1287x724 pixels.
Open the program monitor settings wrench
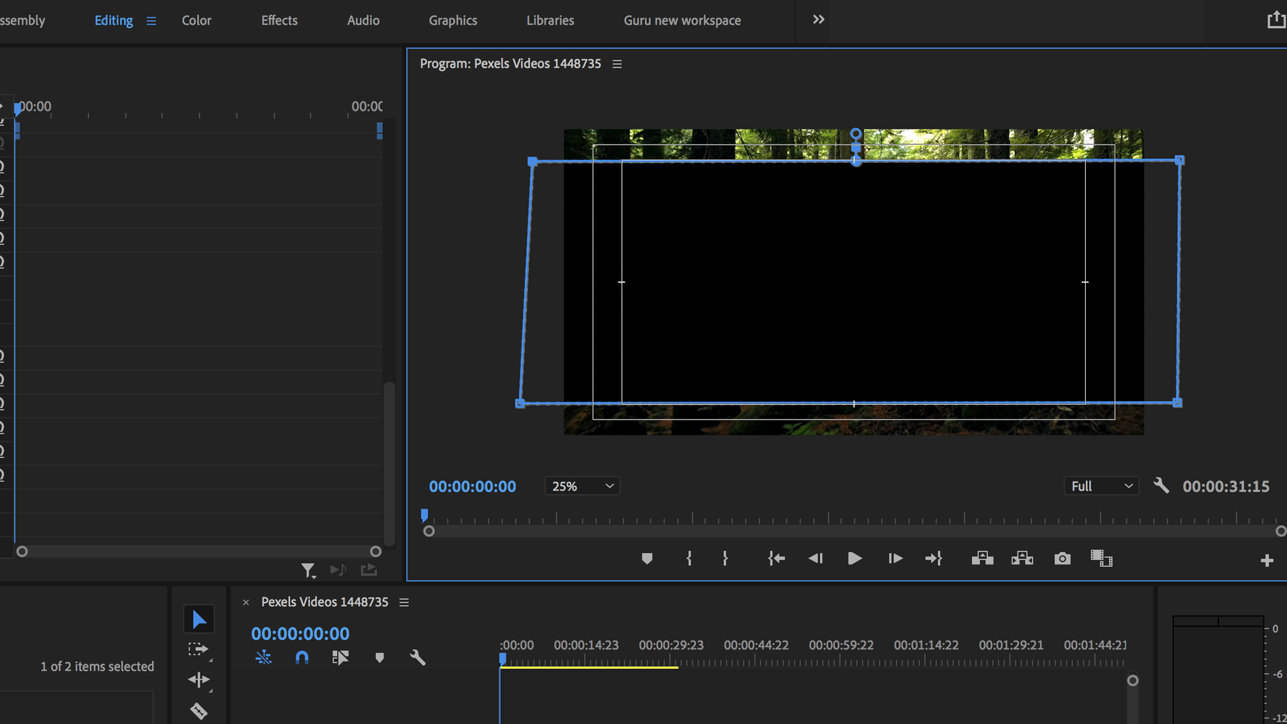coord(1160,486)
